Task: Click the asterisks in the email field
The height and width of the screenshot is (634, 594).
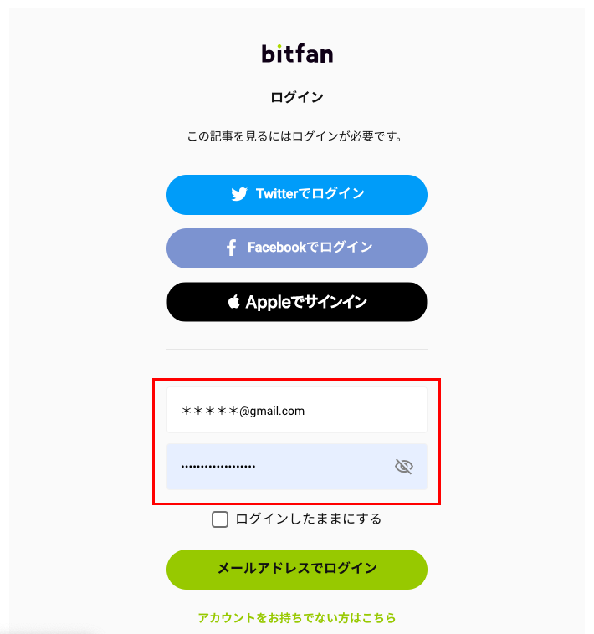Action: [210, 411]
